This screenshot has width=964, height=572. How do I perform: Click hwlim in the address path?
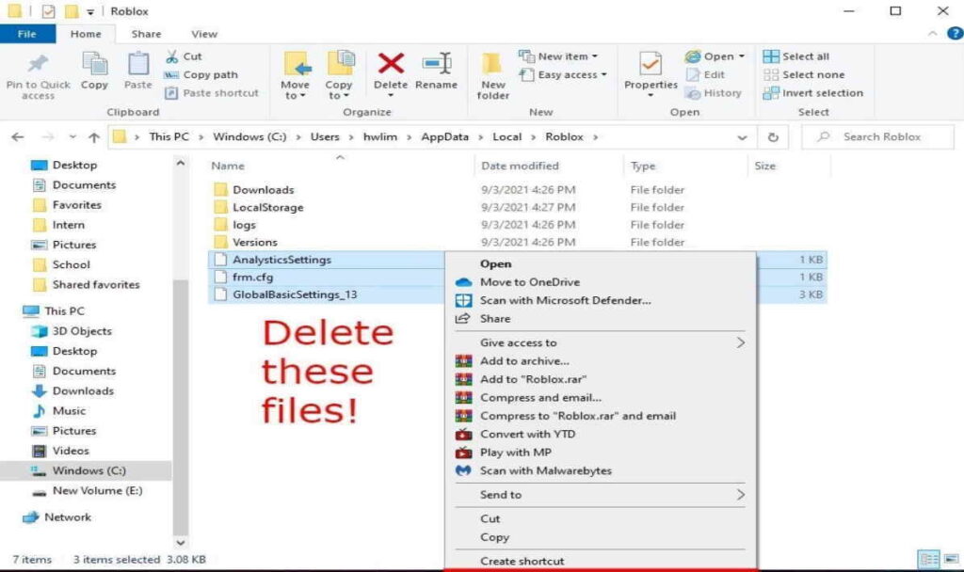pyautogui.click(x=380, y=137)
